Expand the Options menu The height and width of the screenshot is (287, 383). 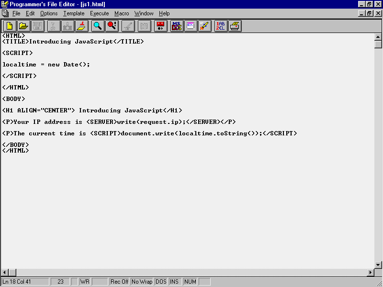(x=49, y=13)
